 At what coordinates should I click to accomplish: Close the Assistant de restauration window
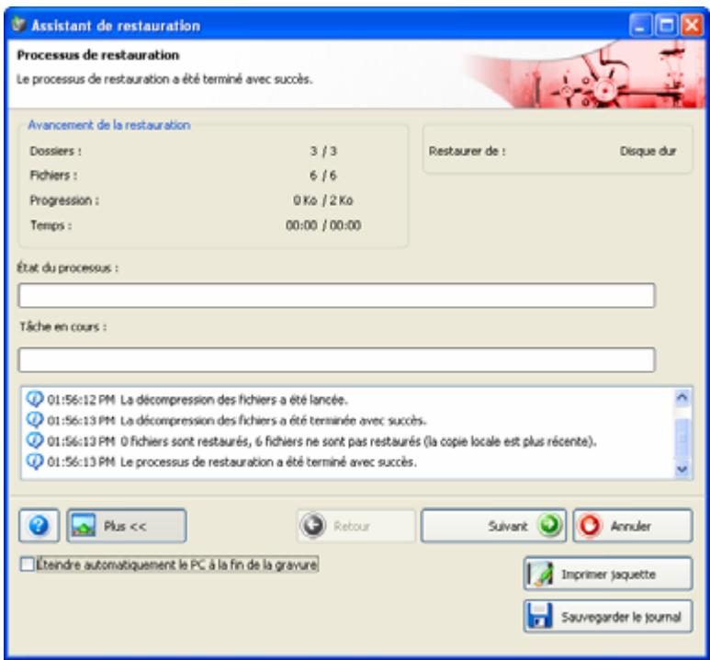693,26
